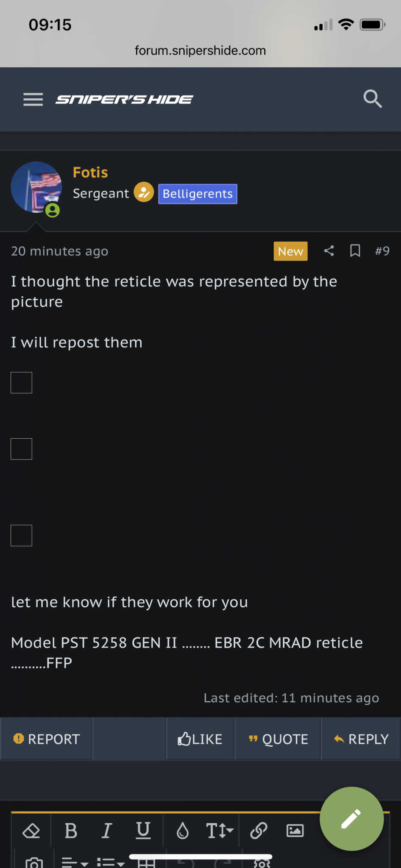The image size is (401, 868).
Task: Open the text color droplet picker
Action: tap(183, 831)
